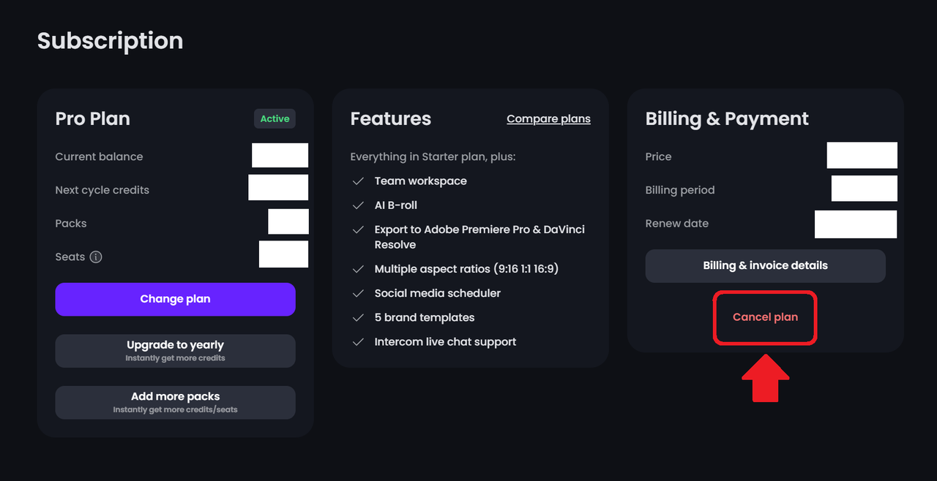The height and width of the screenshot is (481, 937).
Task: Open the Change plan button
Action: tap(176, 299)
